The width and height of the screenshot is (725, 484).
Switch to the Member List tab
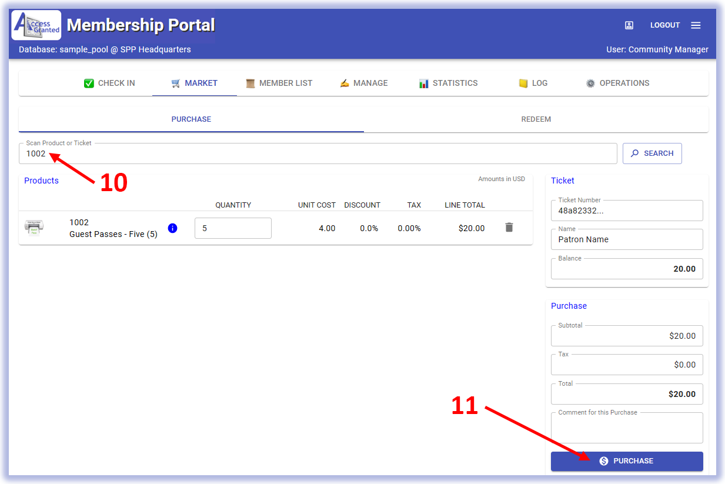click(279, 84)
